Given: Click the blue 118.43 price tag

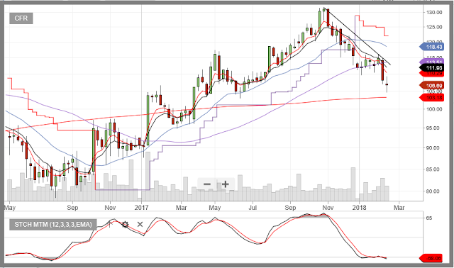Looking at the screenshot, I should 431,47.
